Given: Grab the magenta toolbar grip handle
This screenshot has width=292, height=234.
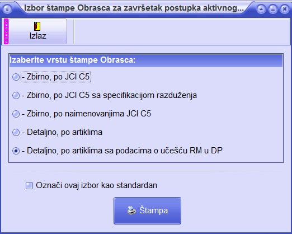Looking at the screenshot, I should click(x=6, y=31).
